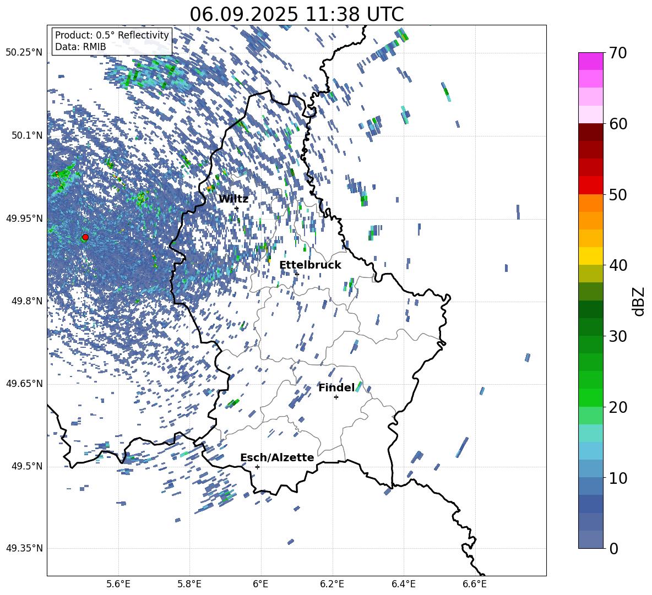Image resolution: width=652 pixels, height=595 pixels.
Task: Click the yellow colorbar segment above 40
Action: coord(590,256)
